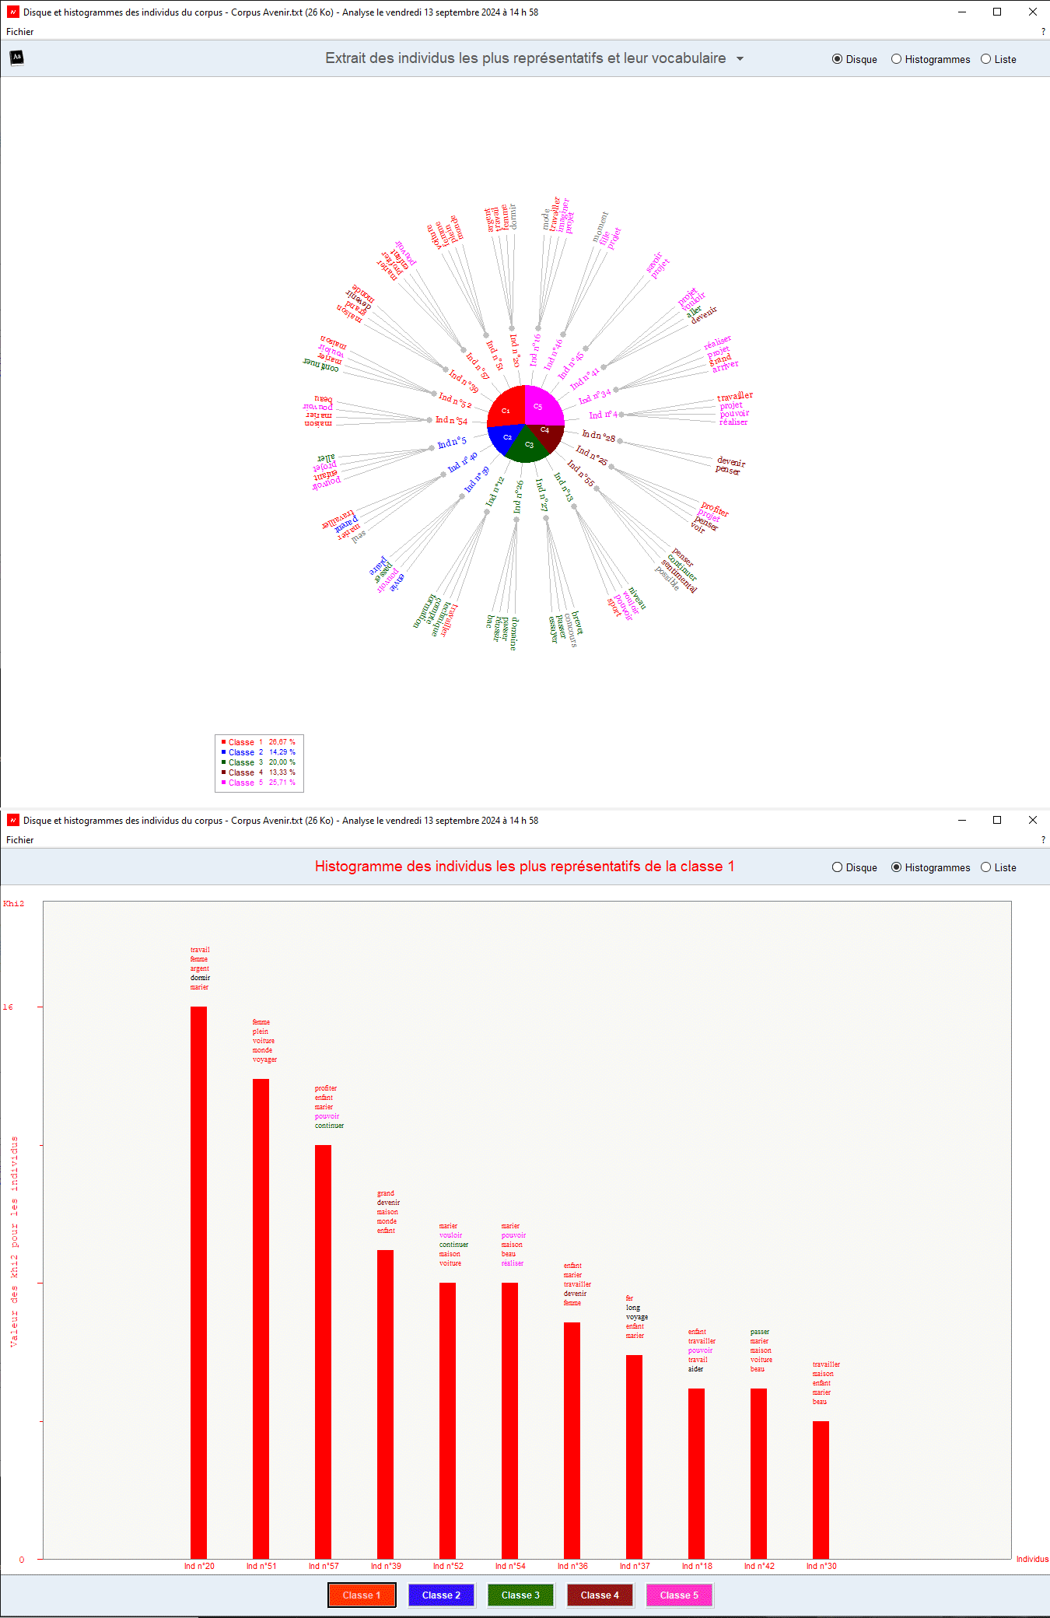
Task: Click the pink Classe 5 button
Action: click(x=679, y=1595)
